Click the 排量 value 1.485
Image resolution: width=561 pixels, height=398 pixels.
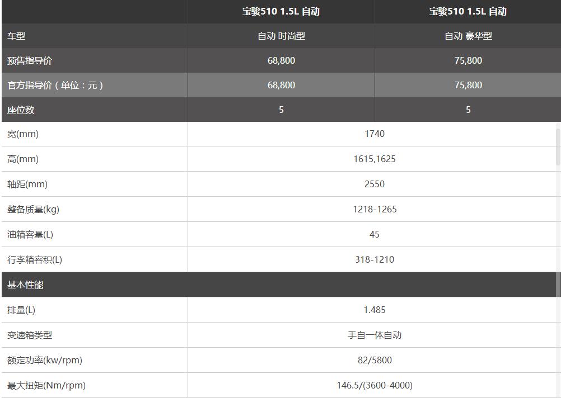pos(375,310)
